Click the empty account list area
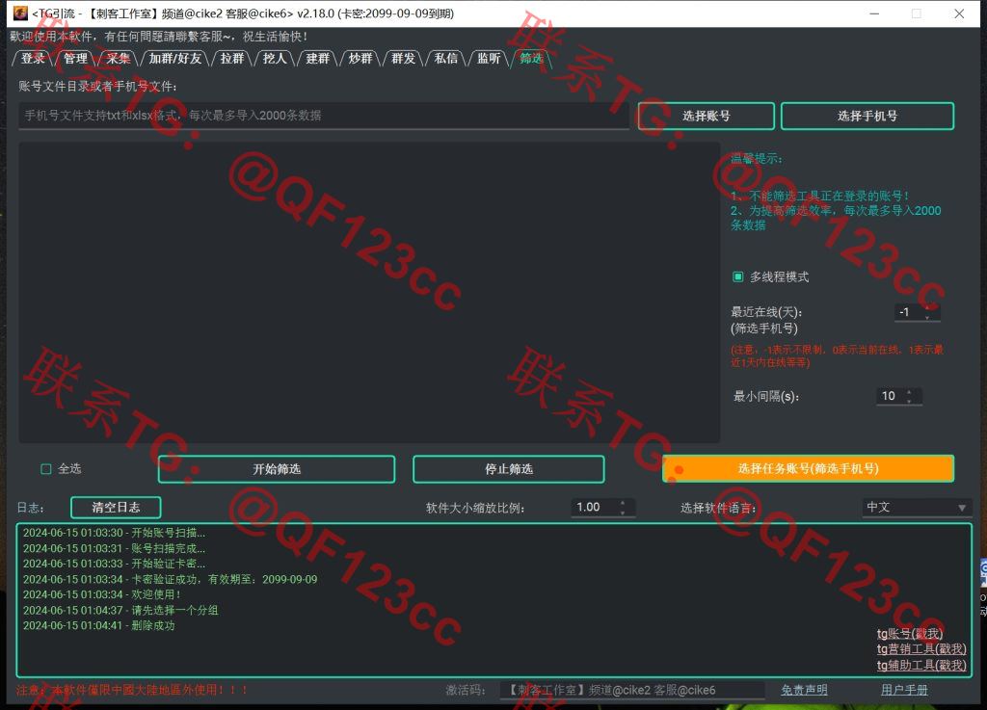987x710 pixels. pyautogui.click(x=369, y=293)
